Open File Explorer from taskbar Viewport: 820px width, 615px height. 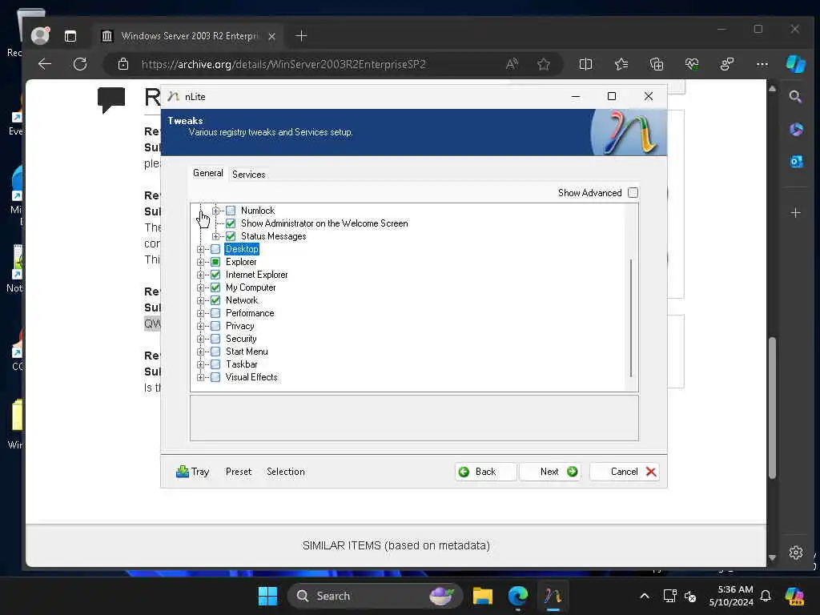tap(482, 596)
